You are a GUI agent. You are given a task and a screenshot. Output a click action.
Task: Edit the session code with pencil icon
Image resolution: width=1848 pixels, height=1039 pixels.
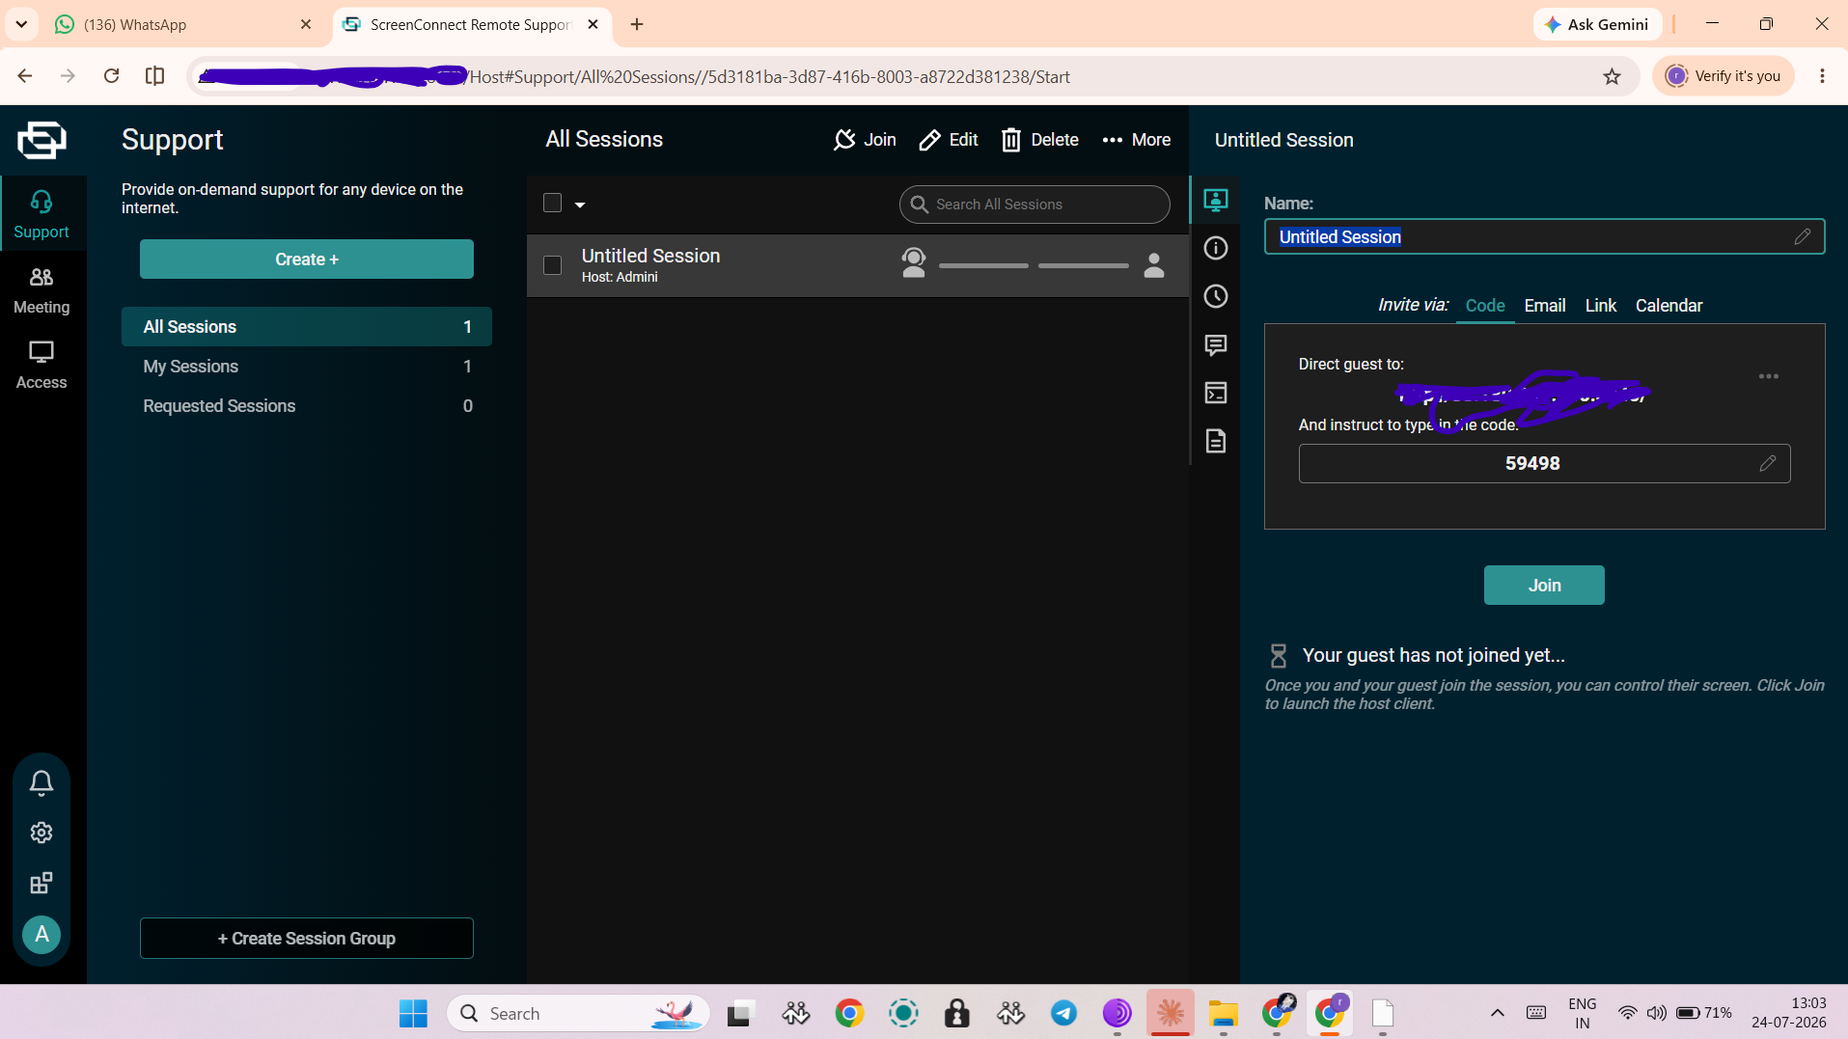click(x=1768, y=463)
